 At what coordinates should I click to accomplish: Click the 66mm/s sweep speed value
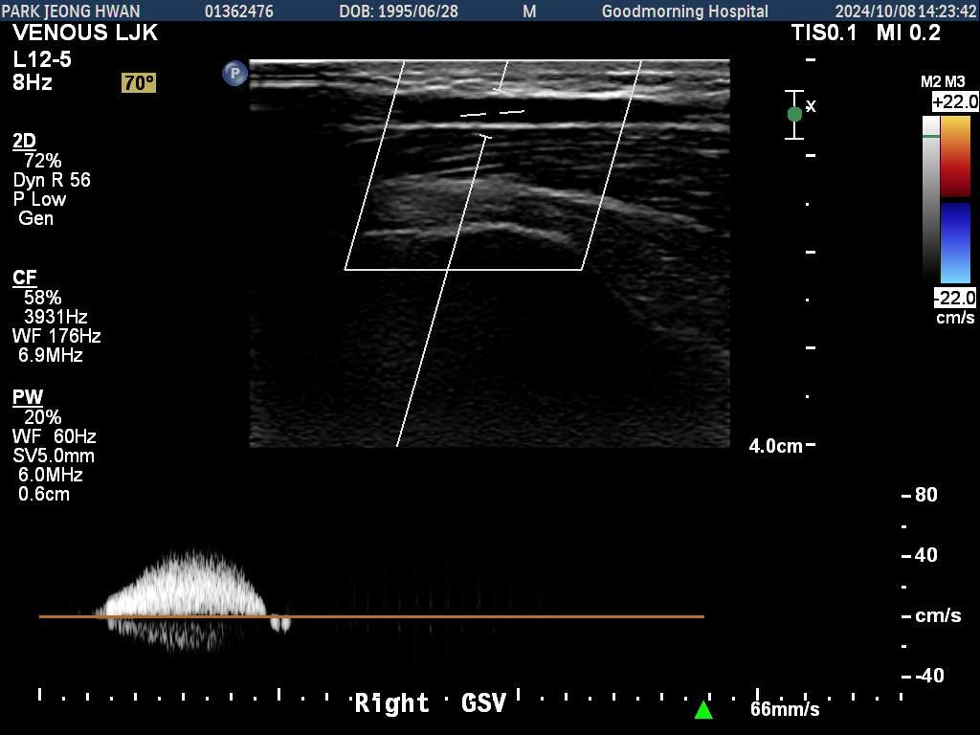(785, 709)
